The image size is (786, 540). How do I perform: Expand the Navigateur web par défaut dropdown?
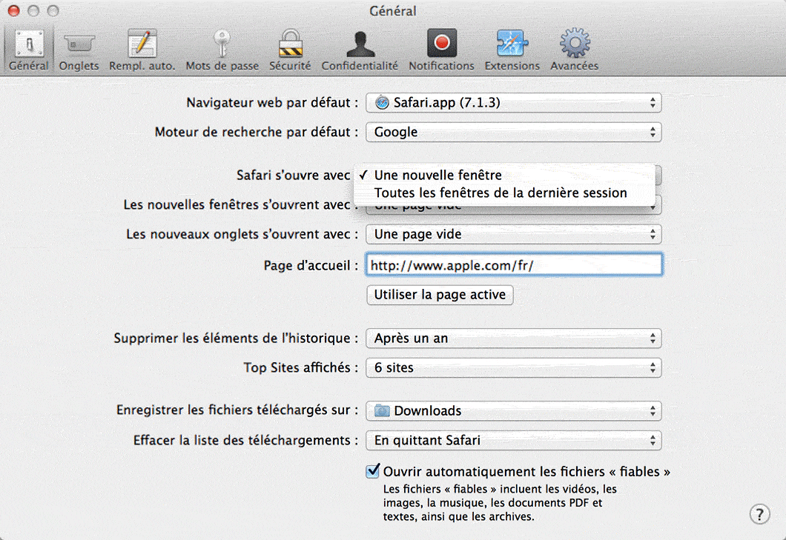[x=513, y=103]
